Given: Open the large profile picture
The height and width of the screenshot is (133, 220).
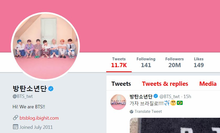Looking at the screenshot, I should [45, 46].
